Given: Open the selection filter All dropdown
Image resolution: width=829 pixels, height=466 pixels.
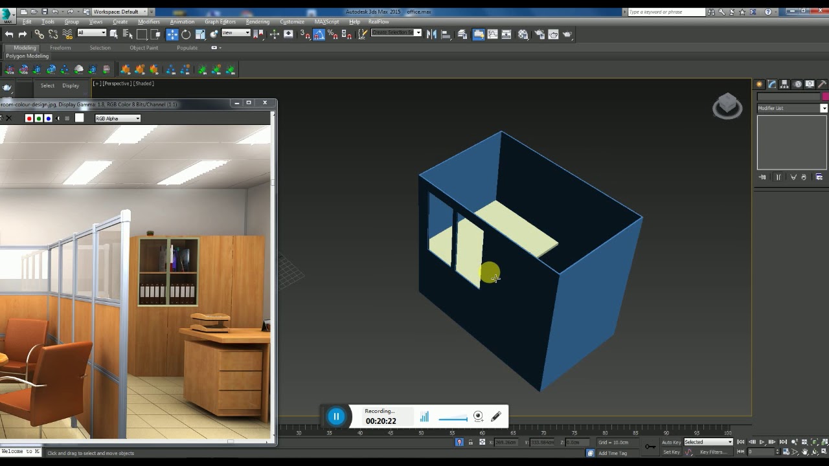Looking at the screenshot, I should (x=91, y=33).
